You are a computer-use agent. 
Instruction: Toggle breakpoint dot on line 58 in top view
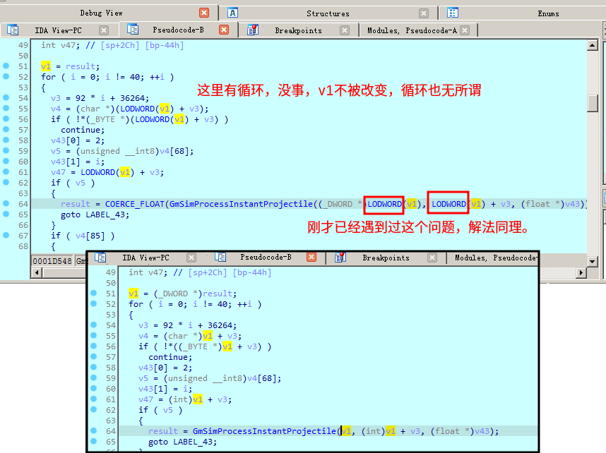tap(6, 140)
